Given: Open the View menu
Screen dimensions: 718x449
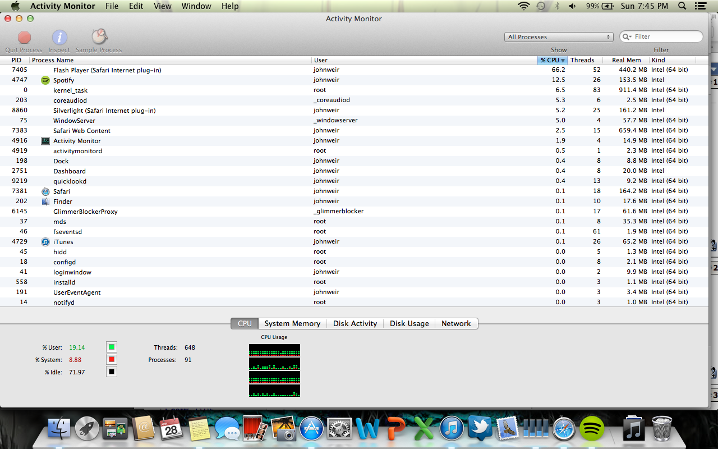Looking at the screenshot, I should tap(163, 6).
